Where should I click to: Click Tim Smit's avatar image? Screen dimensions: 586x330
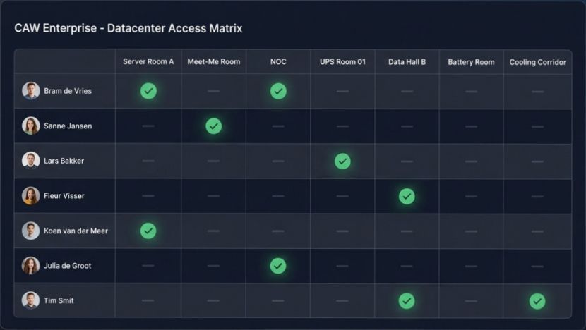coord(30,300)
